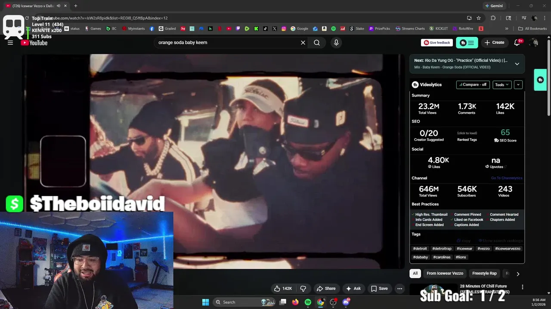Bookmark this page with star icon
The width and height of the screenshot is (551, 309).
click(x=479, y=18)
